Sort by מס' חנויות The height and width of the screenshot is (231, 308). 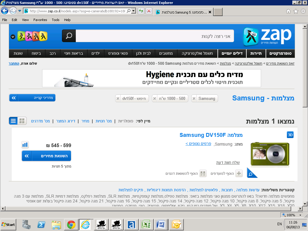pos(103,121)
